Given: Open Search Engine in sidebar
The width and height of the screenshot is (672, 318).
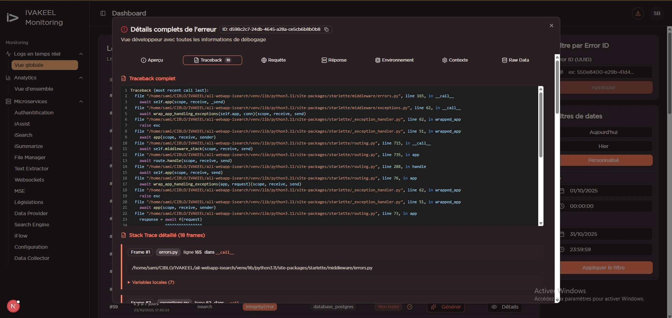Looking at the screenshot, I should (x=45, y=225).
